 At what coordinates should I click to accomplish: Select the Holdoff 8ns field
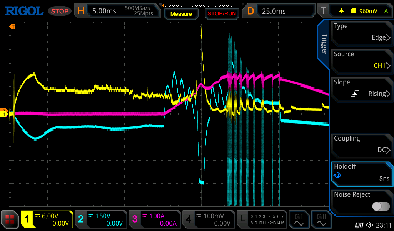[x=362, y=172]
